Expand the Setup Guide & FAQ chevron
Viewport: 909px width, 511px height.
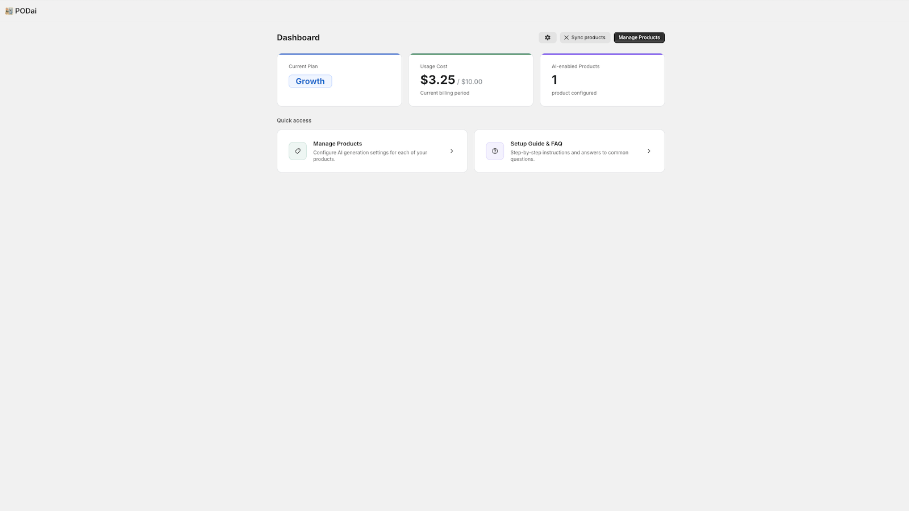coord(649,151)
